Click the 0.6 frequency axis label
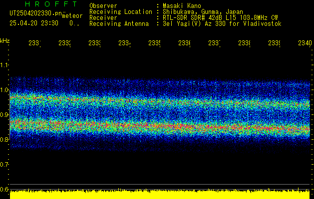 [x=4, y=189]
